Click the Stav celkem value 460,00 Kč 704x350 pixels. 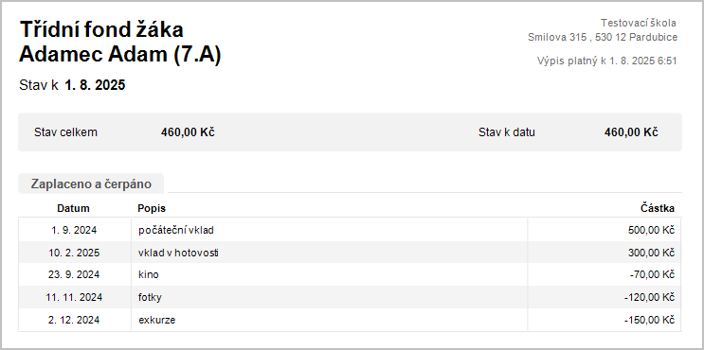[x=188, y=132]
